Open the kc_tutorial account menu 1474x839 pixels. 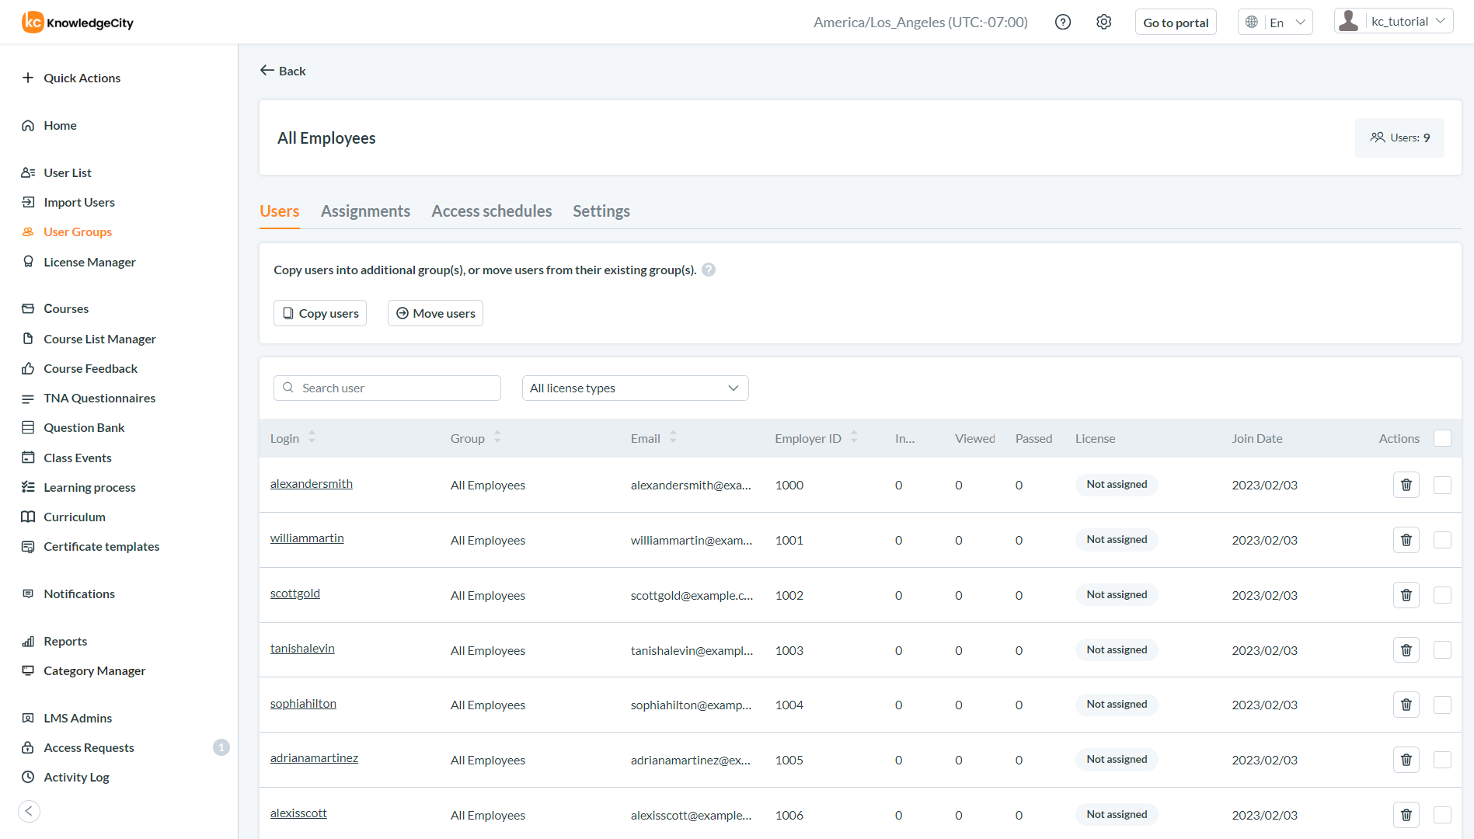click(1393, 22)
